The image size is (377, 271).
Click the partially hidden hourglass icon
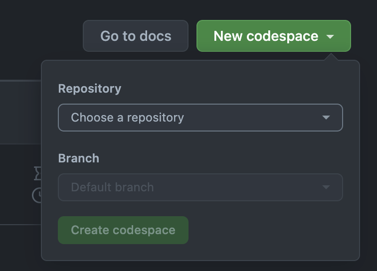click(37, 173)
